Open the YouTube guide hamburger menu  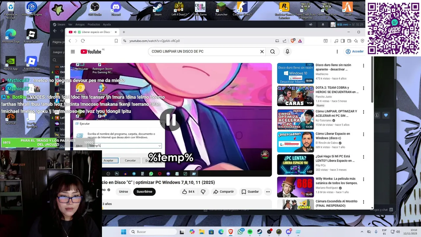coord(73,52)
